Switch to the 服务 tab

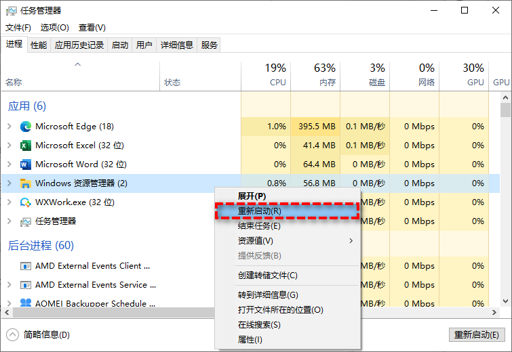click(x=209, y=45)
